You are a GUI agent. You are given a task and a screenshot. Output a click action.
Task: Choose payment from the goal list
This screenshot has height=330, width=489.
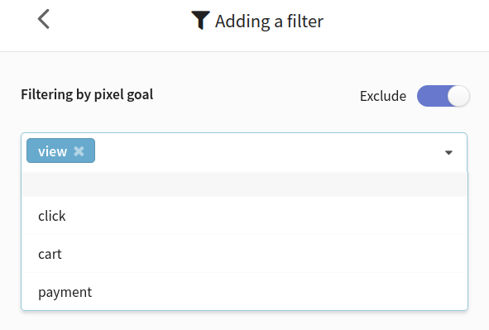pyautogui.click(x=245, y=292)
